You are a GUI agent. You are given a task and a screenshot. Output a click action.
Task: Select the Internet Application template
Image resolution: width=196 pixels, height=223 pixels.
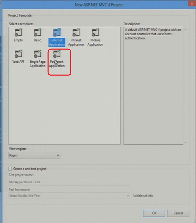(57, 37)
